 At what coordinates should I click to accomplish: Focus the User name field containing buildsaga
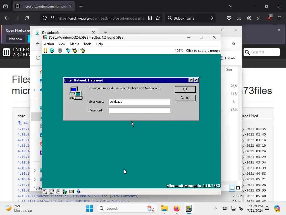139,102
